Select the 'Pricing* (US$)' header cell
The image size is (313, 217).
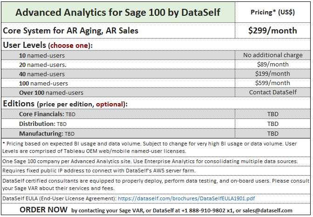click(x=272, y=13)
